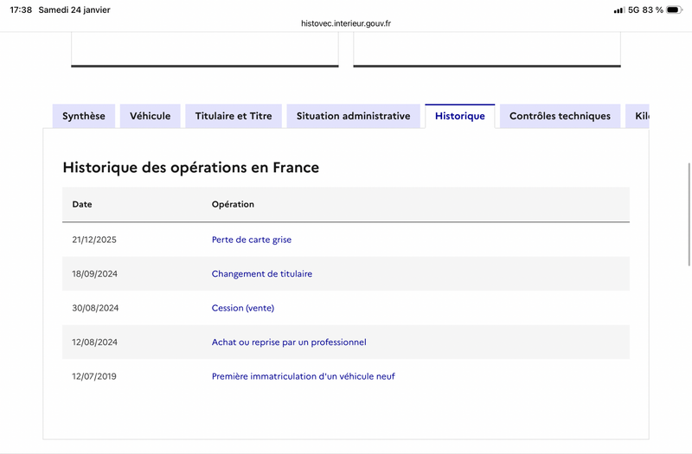The width and height of the screenshot is (692, 454).
Task: Open the Synthèse tab
Action: 84,116
